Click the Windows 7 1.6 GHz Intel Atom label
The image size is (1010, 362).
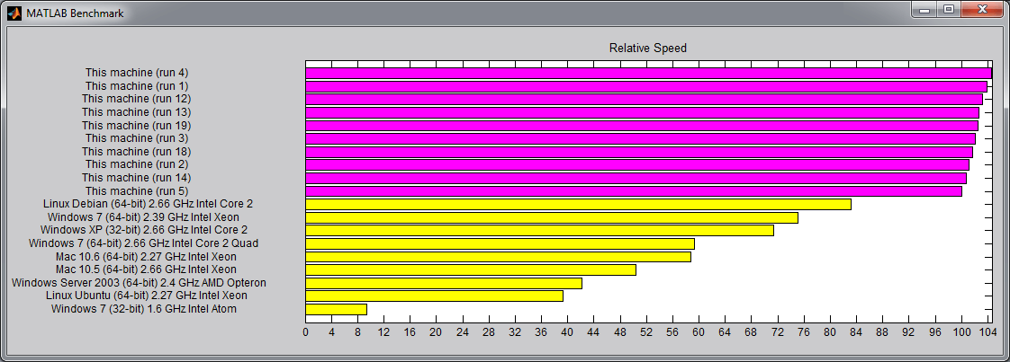[x=144, y=309]
